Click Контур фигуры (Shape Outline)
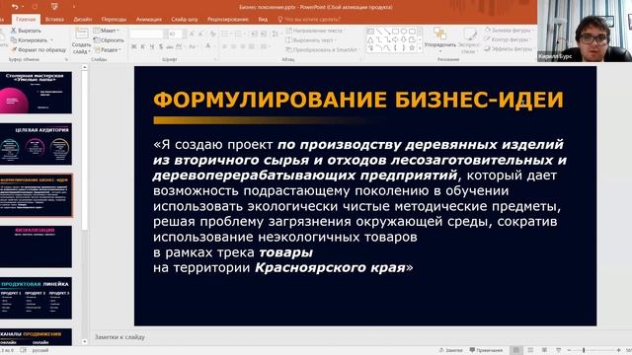The height and width of the screenshot is (355, 632). [x=507, y=39]
